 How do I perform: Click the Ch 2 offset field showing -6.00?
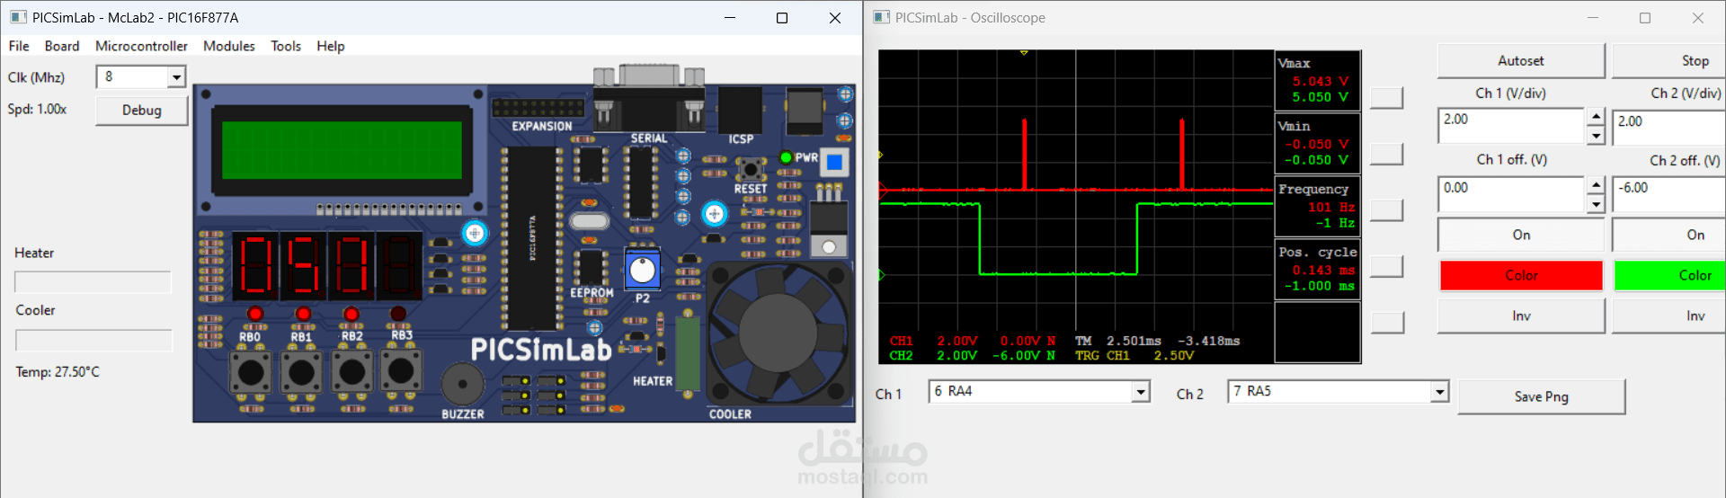pos(1670,194)
